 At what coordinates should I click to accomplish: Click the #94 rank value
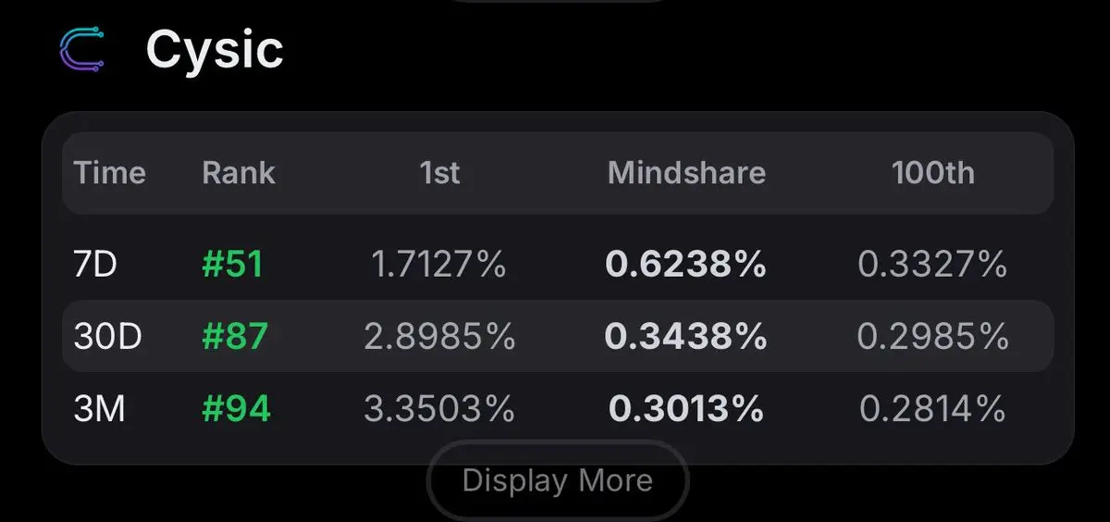pos(236,408)
